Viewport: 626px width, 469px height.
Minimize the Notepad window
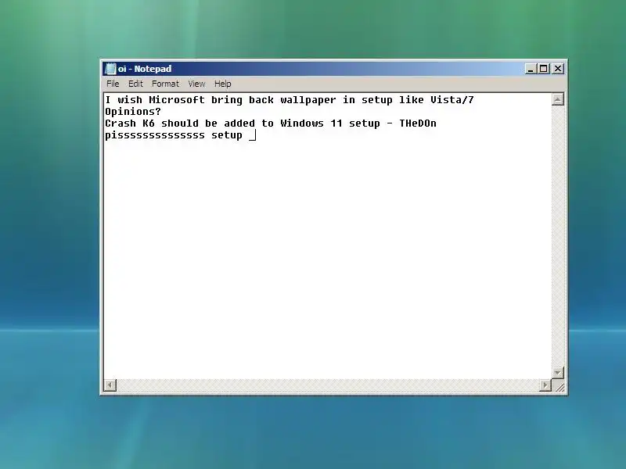tap(531, 69)
